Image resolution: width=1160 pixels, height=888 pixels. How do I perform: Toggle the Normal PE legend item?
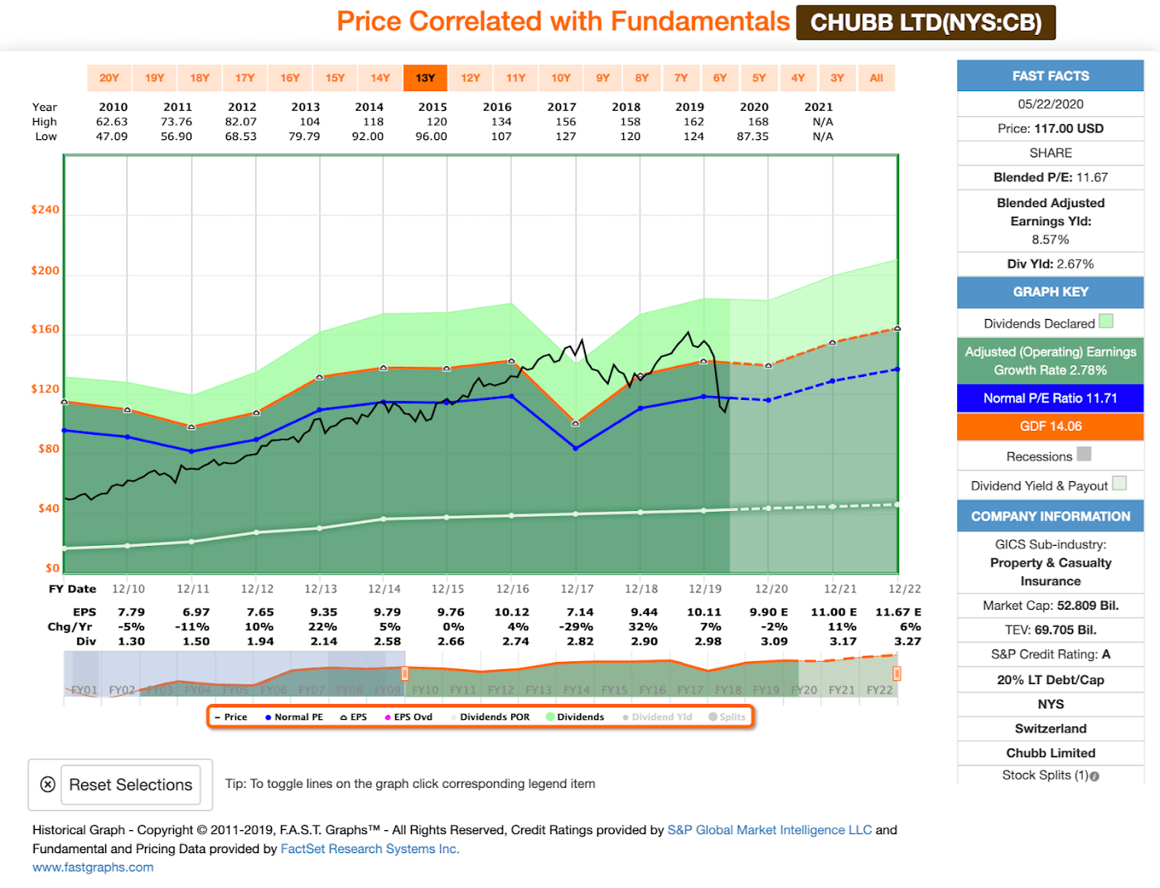294,717
